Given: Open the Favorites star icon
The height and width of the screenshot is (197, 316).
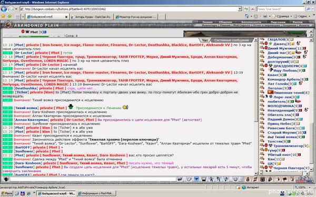Looking at the screenshot, I should [3, 16].
